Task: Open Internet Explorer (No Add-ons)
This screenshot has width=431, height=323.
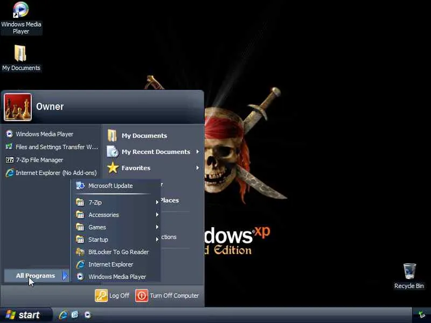Action: click(52, 173)
